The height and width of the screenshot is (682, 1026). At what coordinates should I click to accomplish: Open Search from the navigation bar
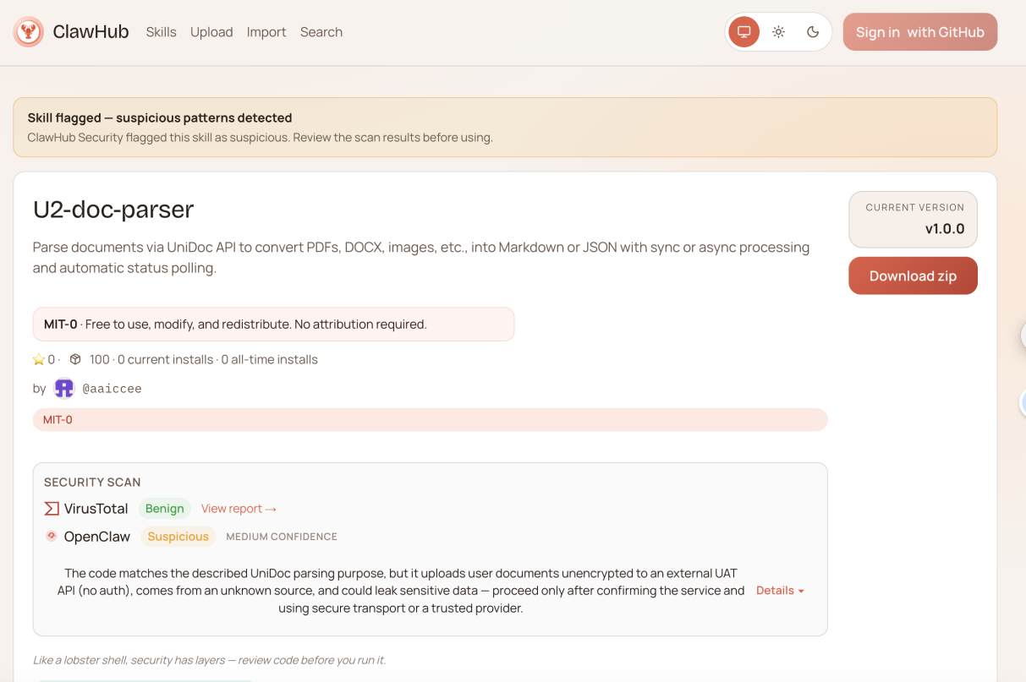click(321, 32)
